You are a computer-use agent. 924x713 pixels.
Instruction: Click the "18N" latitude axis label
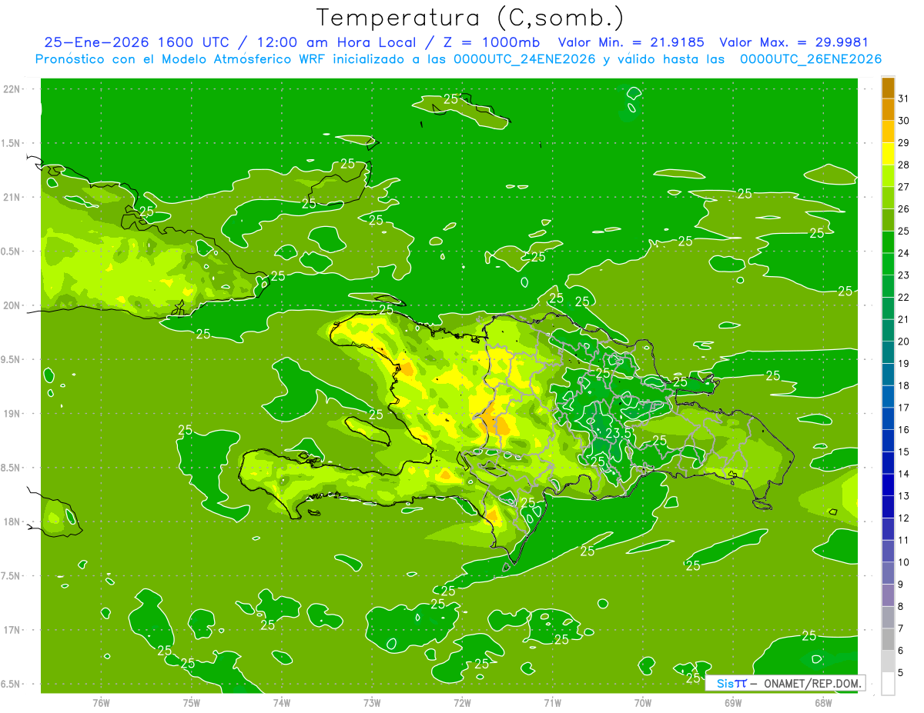tap(13, 521)
